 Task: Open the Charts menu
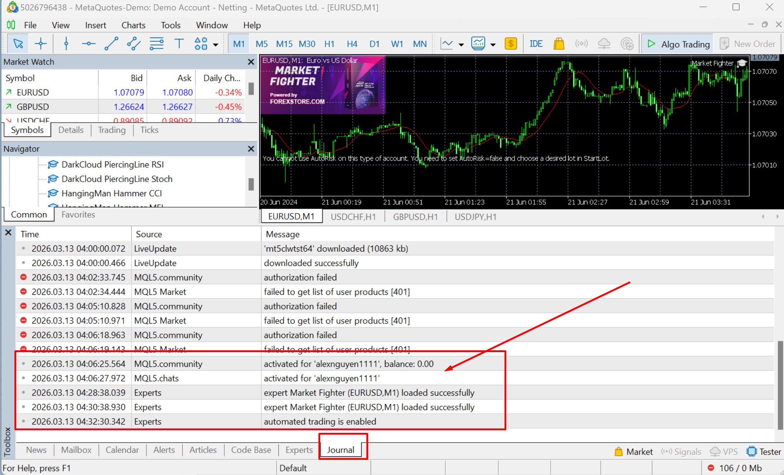click(133, 25)
